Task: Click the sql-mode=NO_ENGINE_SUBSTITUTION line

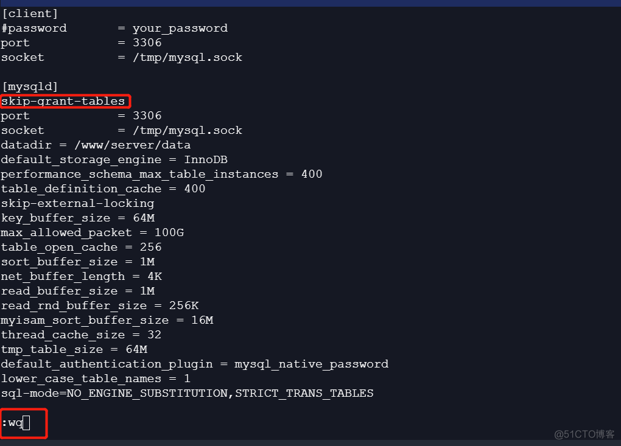Action: tap(187, 393)
